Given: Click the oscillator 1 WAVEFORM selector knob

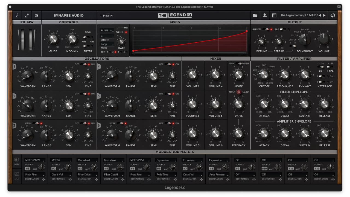Looking at the screenshot, I should (28, 76).
